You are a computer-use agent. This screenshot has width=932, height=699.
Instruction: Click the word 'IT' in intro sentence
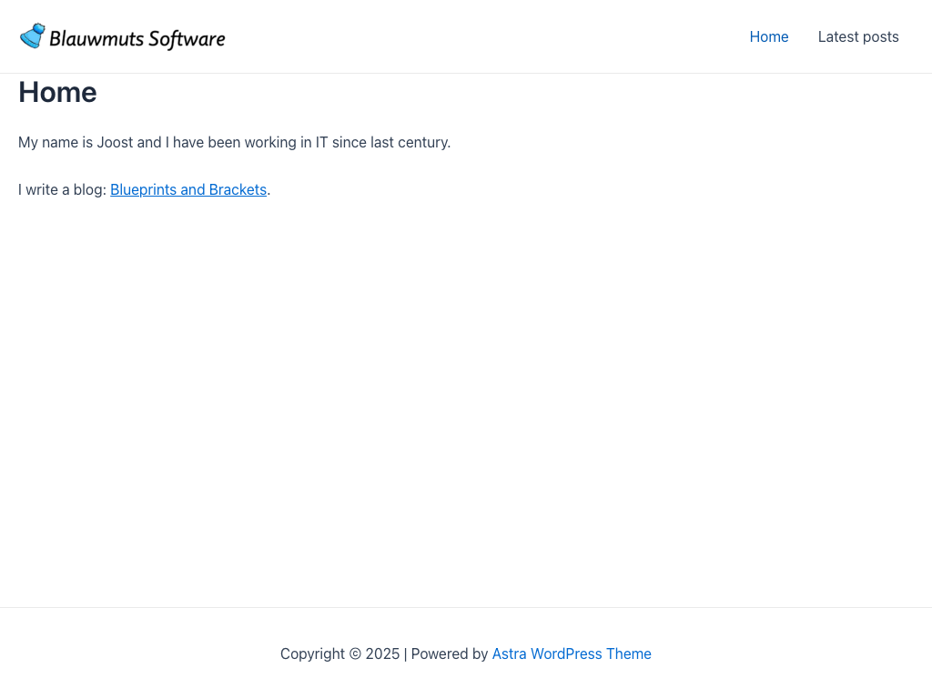click(x=321, y=142)
